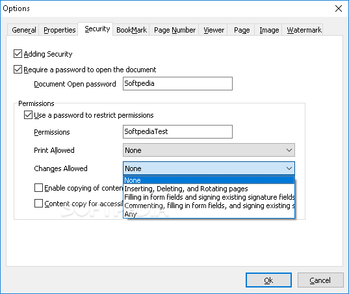The image size is (349, 294).
Task: Switch to the Viewer tab
Action: 213,30
